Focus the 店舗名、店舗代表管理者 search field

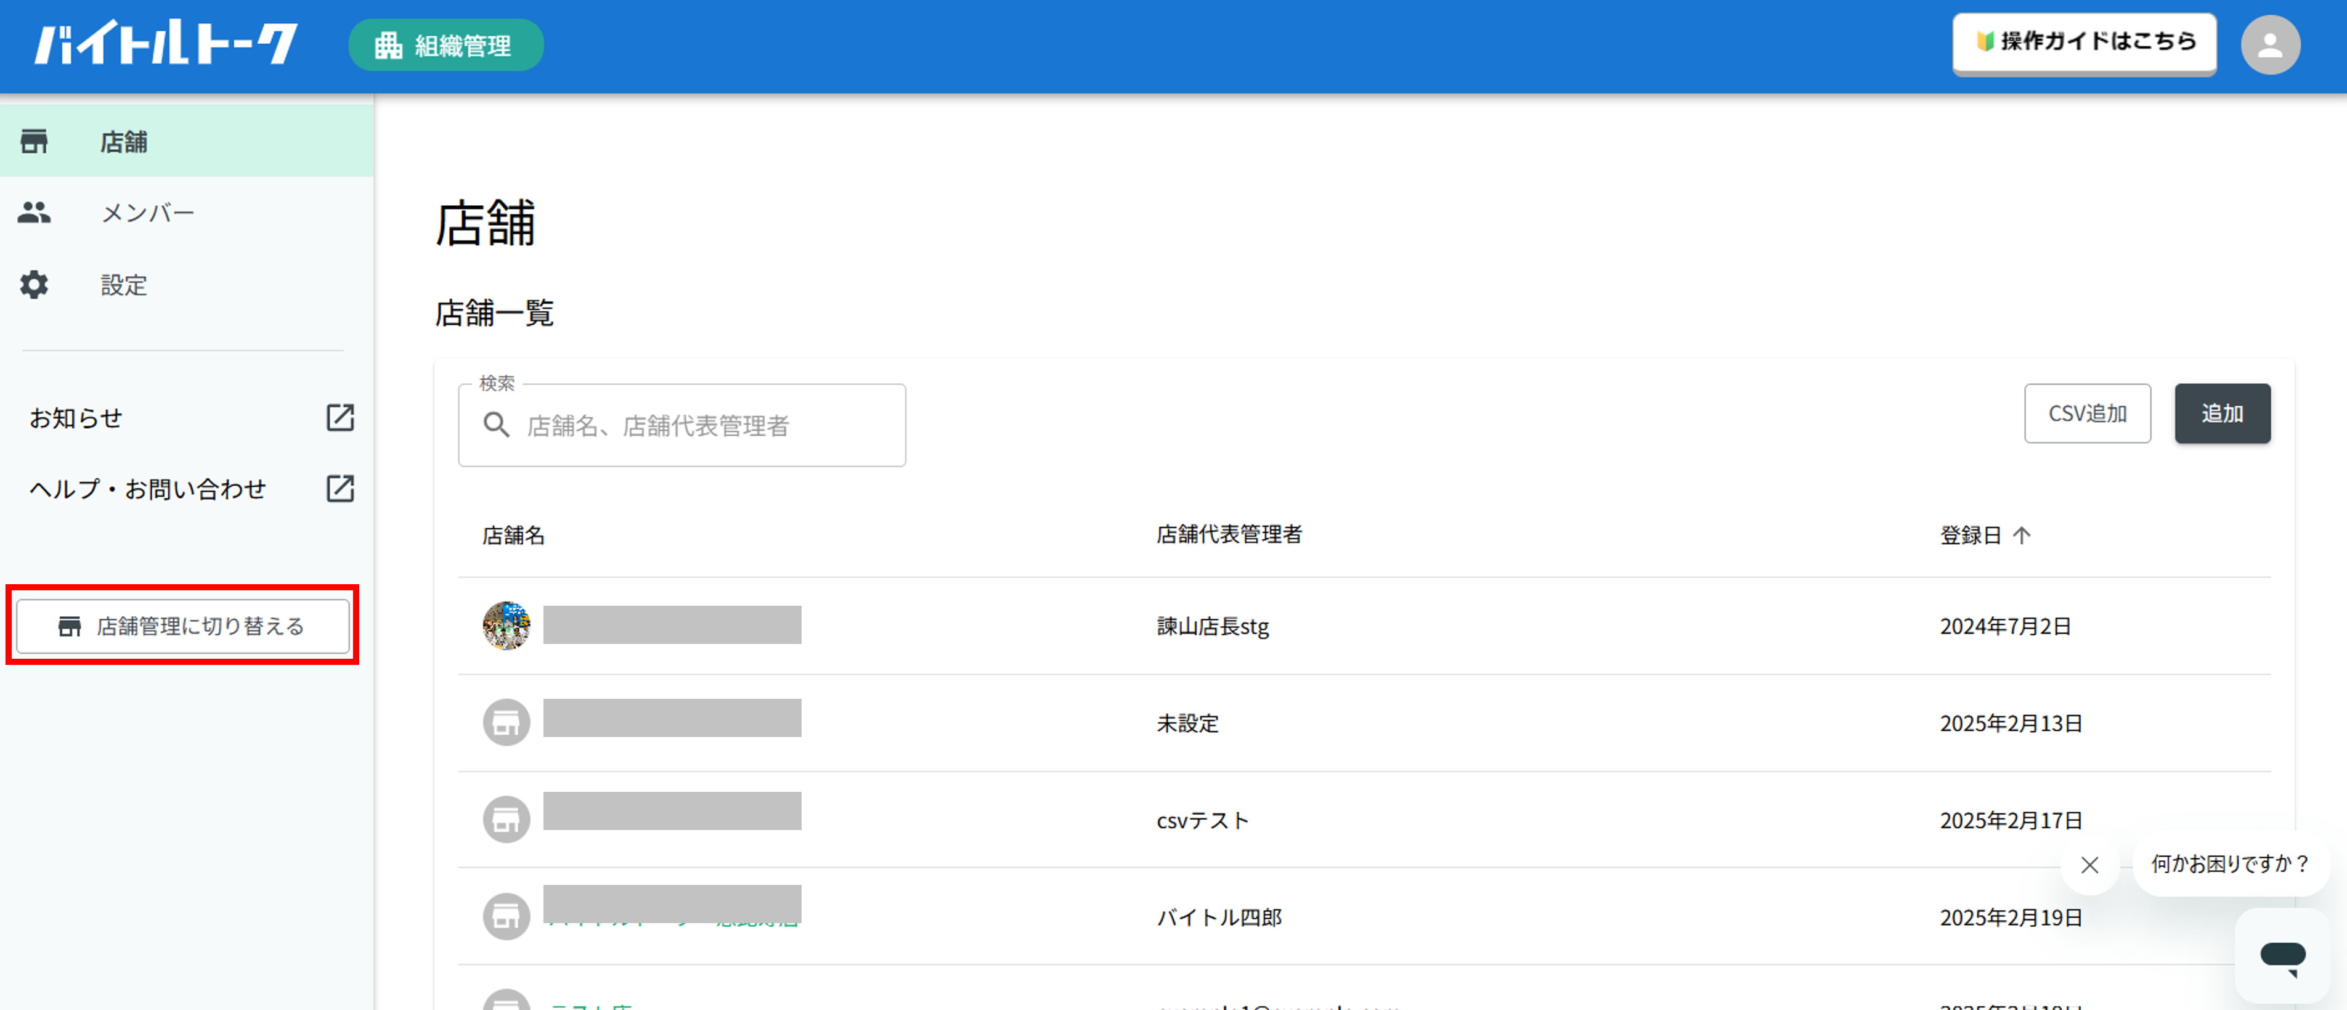click(x=681, y=426)
